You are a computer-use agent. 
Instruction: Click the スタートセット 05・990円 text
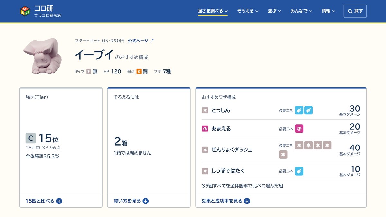[x=99, y=41]
